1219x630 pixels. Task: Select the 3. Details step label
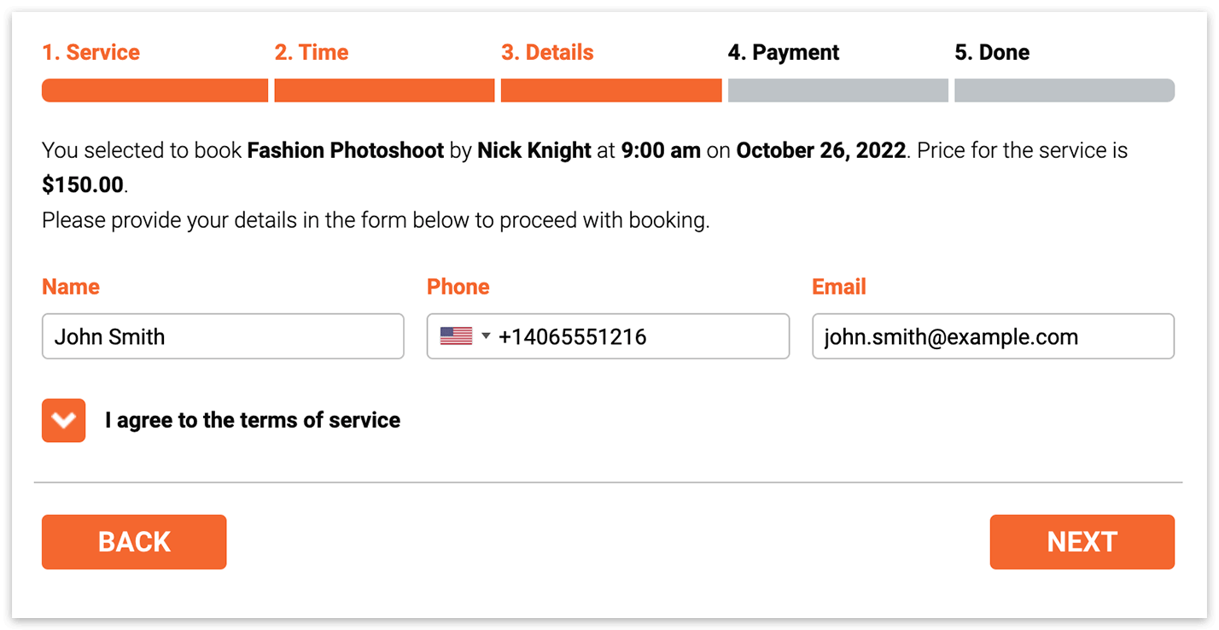pyautogui.click(x=547, y=53)
